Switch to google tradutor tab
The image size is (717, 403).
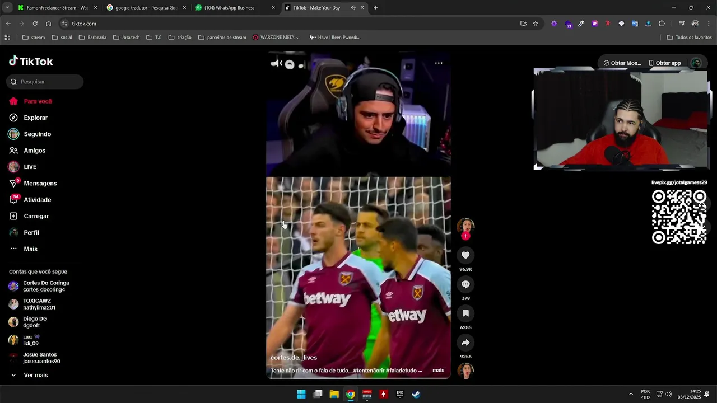(x=146, y=8)
